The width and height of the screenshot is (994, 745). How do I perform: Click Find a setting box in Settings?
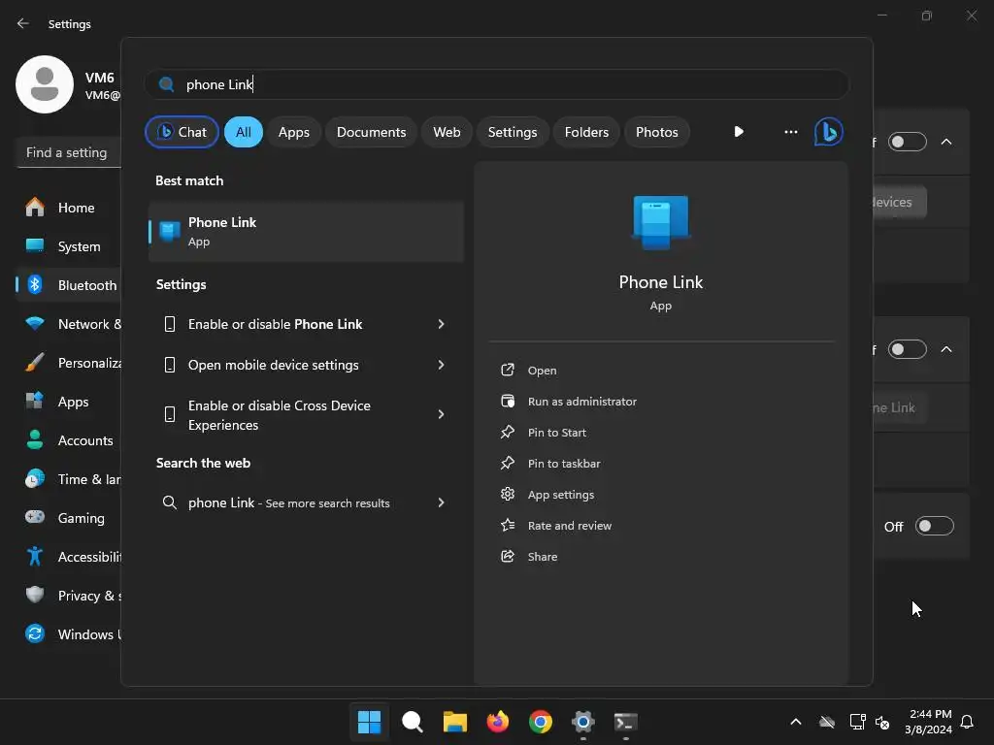pyautogui.click(x=69, y=152)
